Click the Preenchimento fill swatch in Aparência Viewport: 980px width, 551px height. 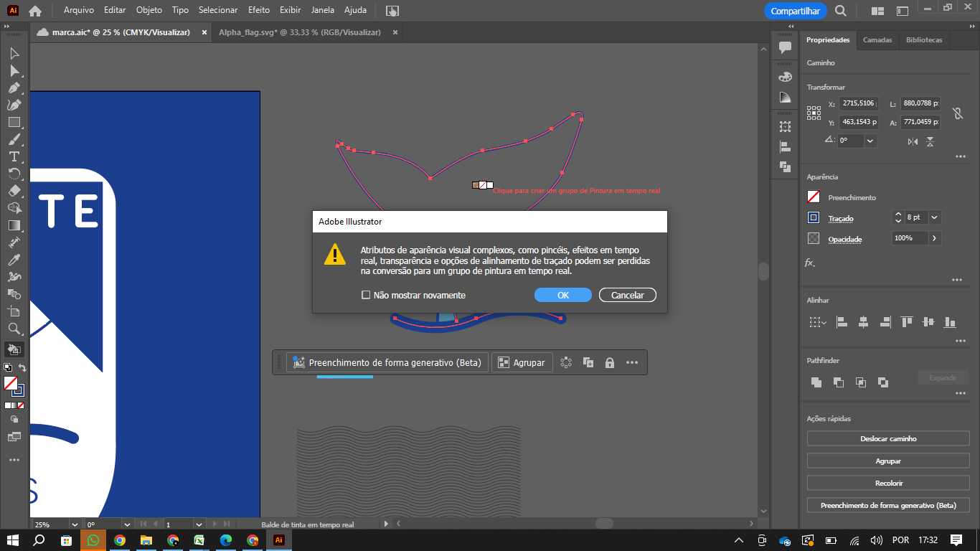coord(814,197)
